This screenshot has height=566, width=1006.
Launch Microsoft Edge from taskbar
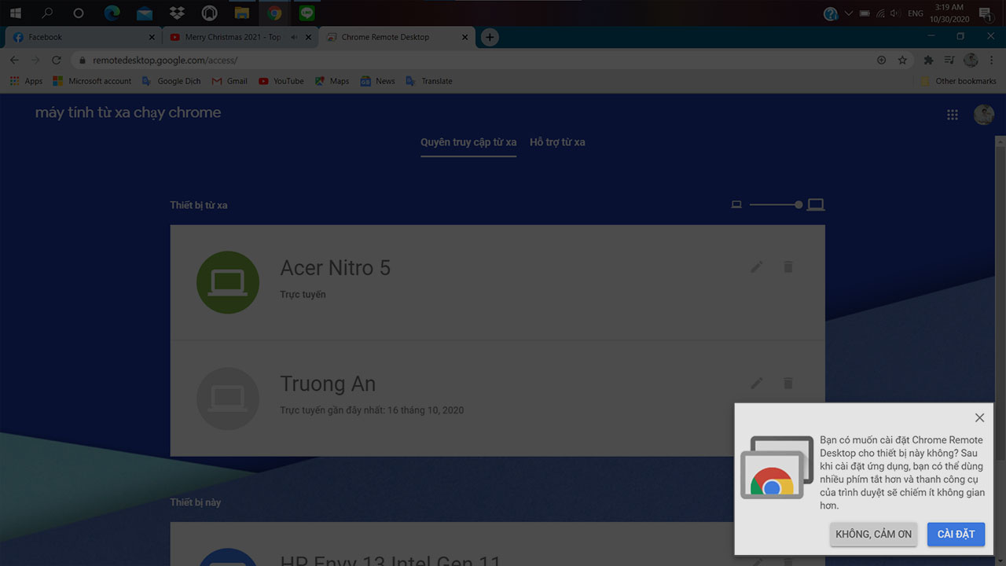pyautogui.click(x=112, y=13)
